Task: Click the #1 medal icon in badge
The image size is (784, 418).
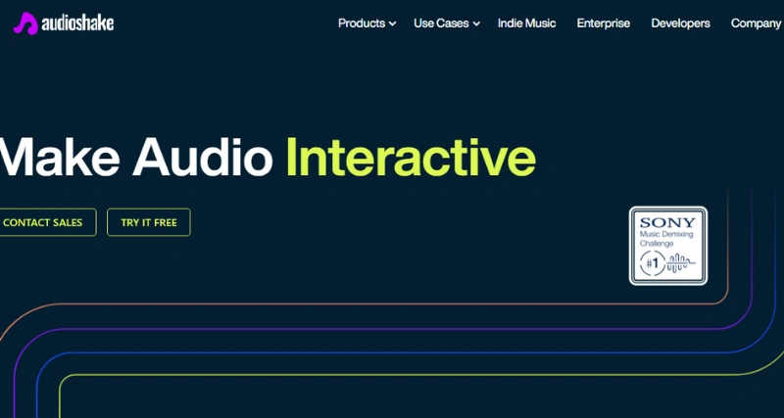Action: click(651, 261)
